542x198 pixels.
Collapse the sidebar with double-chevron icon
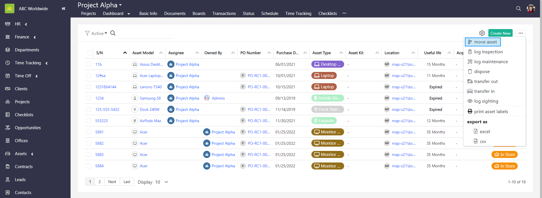click(x=64, y=9)
